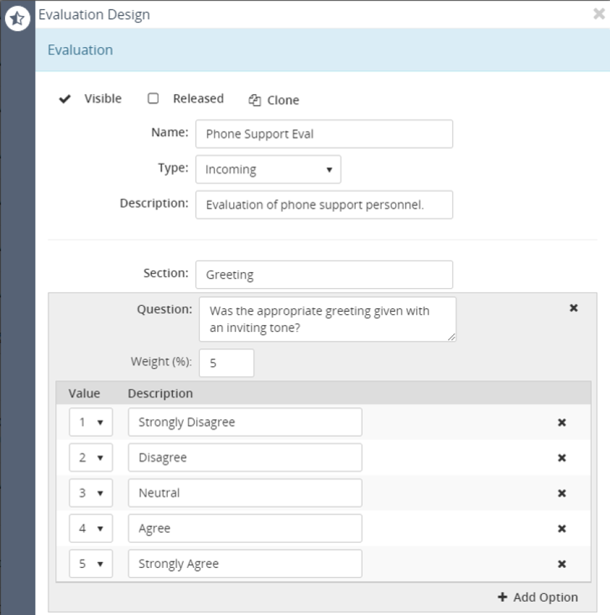The image size is (610, 615).
Task: Uncheck Visible for this evaluation
Action: click(66, 99)
